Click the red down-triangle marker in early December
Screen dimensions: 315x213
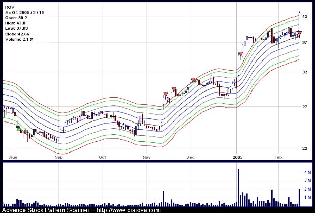tap(193, 80)
